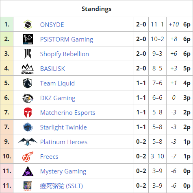This screenshot has height=193, width=193.
Task: Click the Platinum Heroes winged logo
Action: pos(28,142)
